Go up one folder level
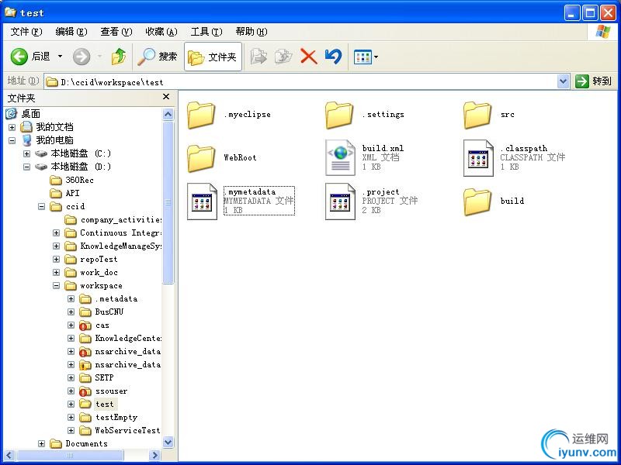Image resolution: width=621 pixels, height=465 pixels. [119, 57]
